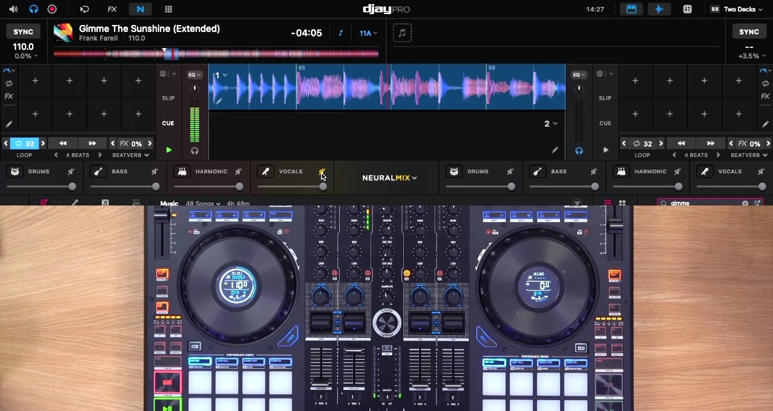Click the Gimme The Sunshine album artwork
This screenshot has height=411, width=773.
click(x=63, y=33)
